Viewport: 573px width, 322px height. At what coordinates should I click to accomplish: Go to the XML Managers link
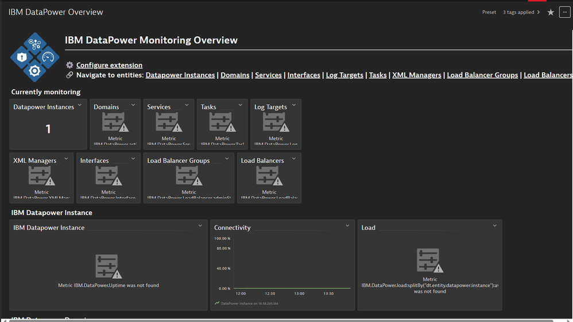coord(416,75)
